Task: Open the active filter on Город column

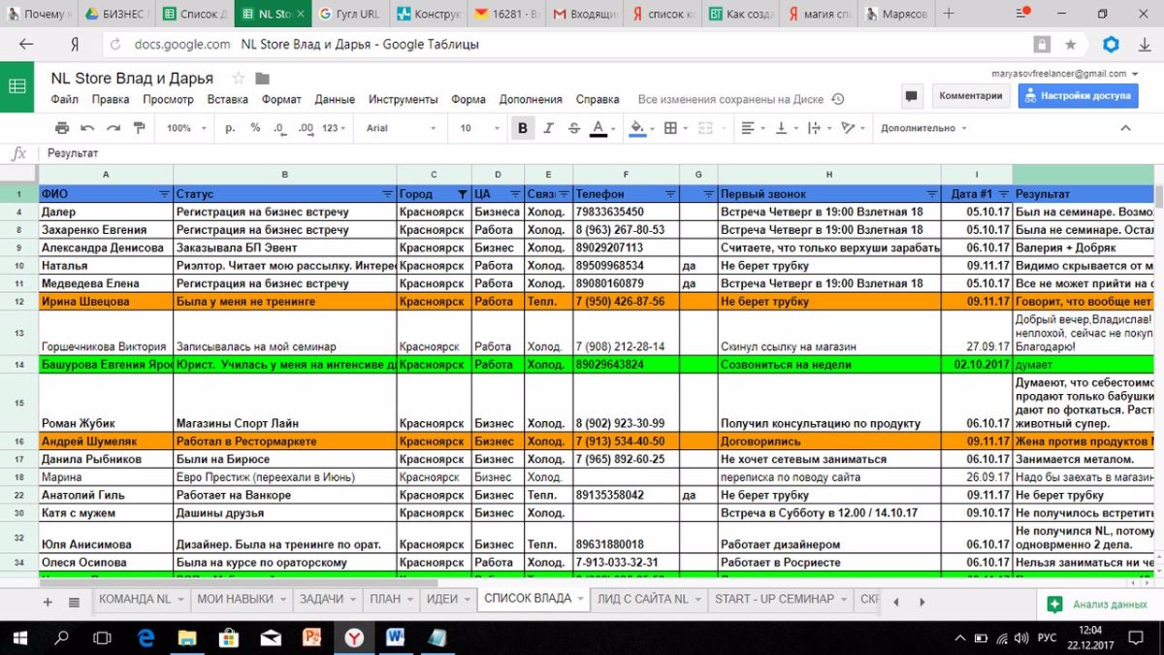Action: (462, 194)
